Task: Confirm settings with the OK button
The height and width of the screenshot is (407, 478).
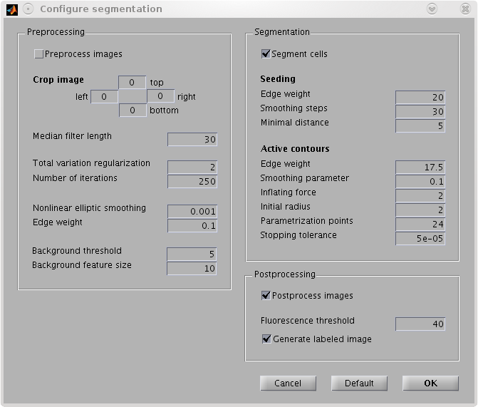Action: (430, 383)
